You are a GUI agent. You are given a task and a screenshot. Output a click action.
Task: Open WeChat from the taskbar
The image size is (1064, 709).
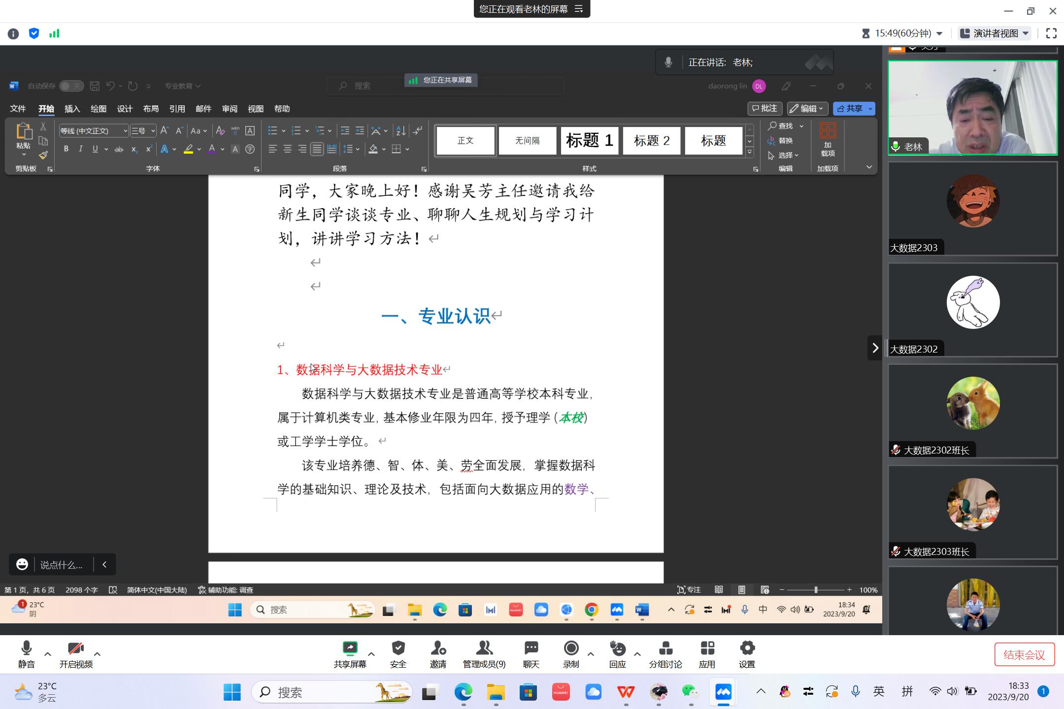690,692
